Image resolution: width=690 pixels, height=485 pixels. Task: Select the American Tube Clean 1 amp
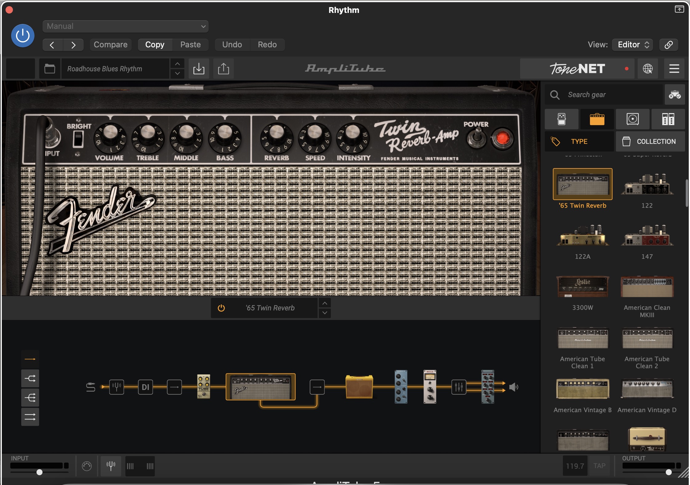(x=583, y=338)
